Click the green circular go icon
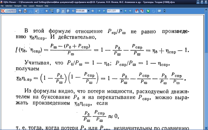 [148, 11]
